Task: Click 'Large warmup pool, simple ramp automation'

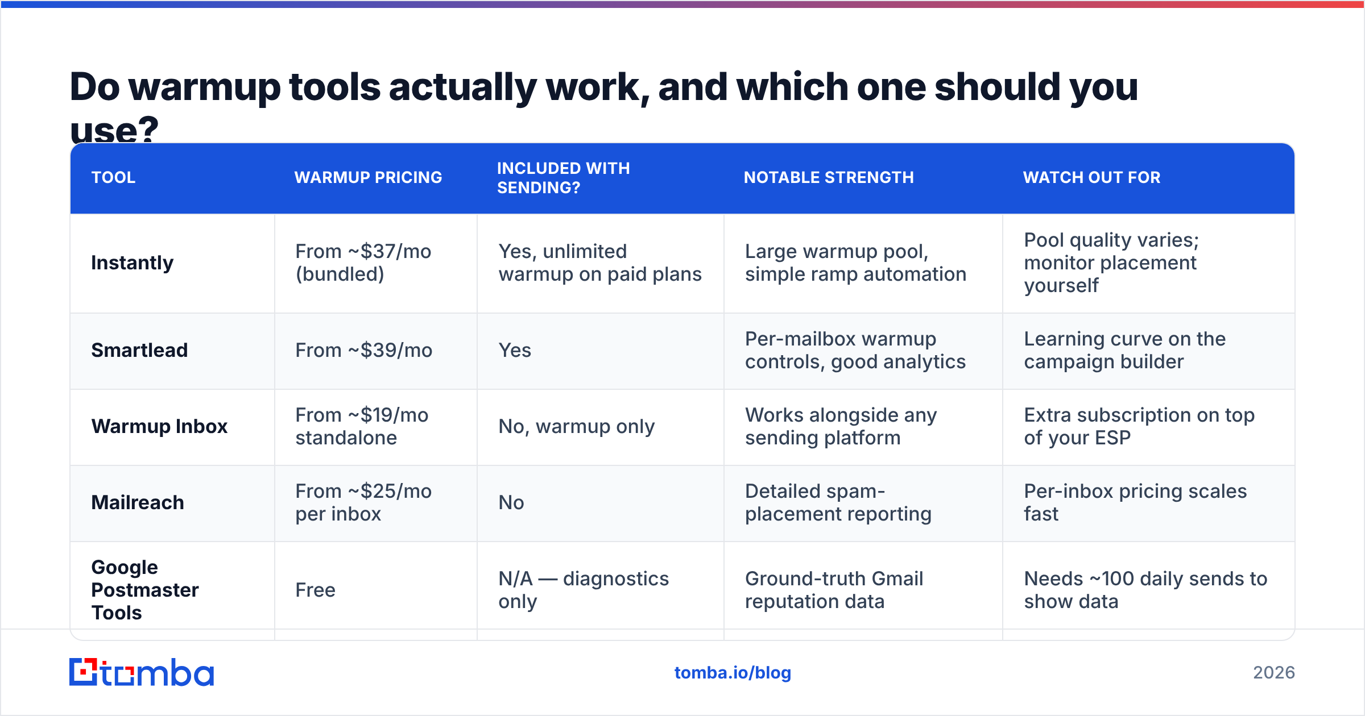Action: pyautogui.click(x=855, y=263)
